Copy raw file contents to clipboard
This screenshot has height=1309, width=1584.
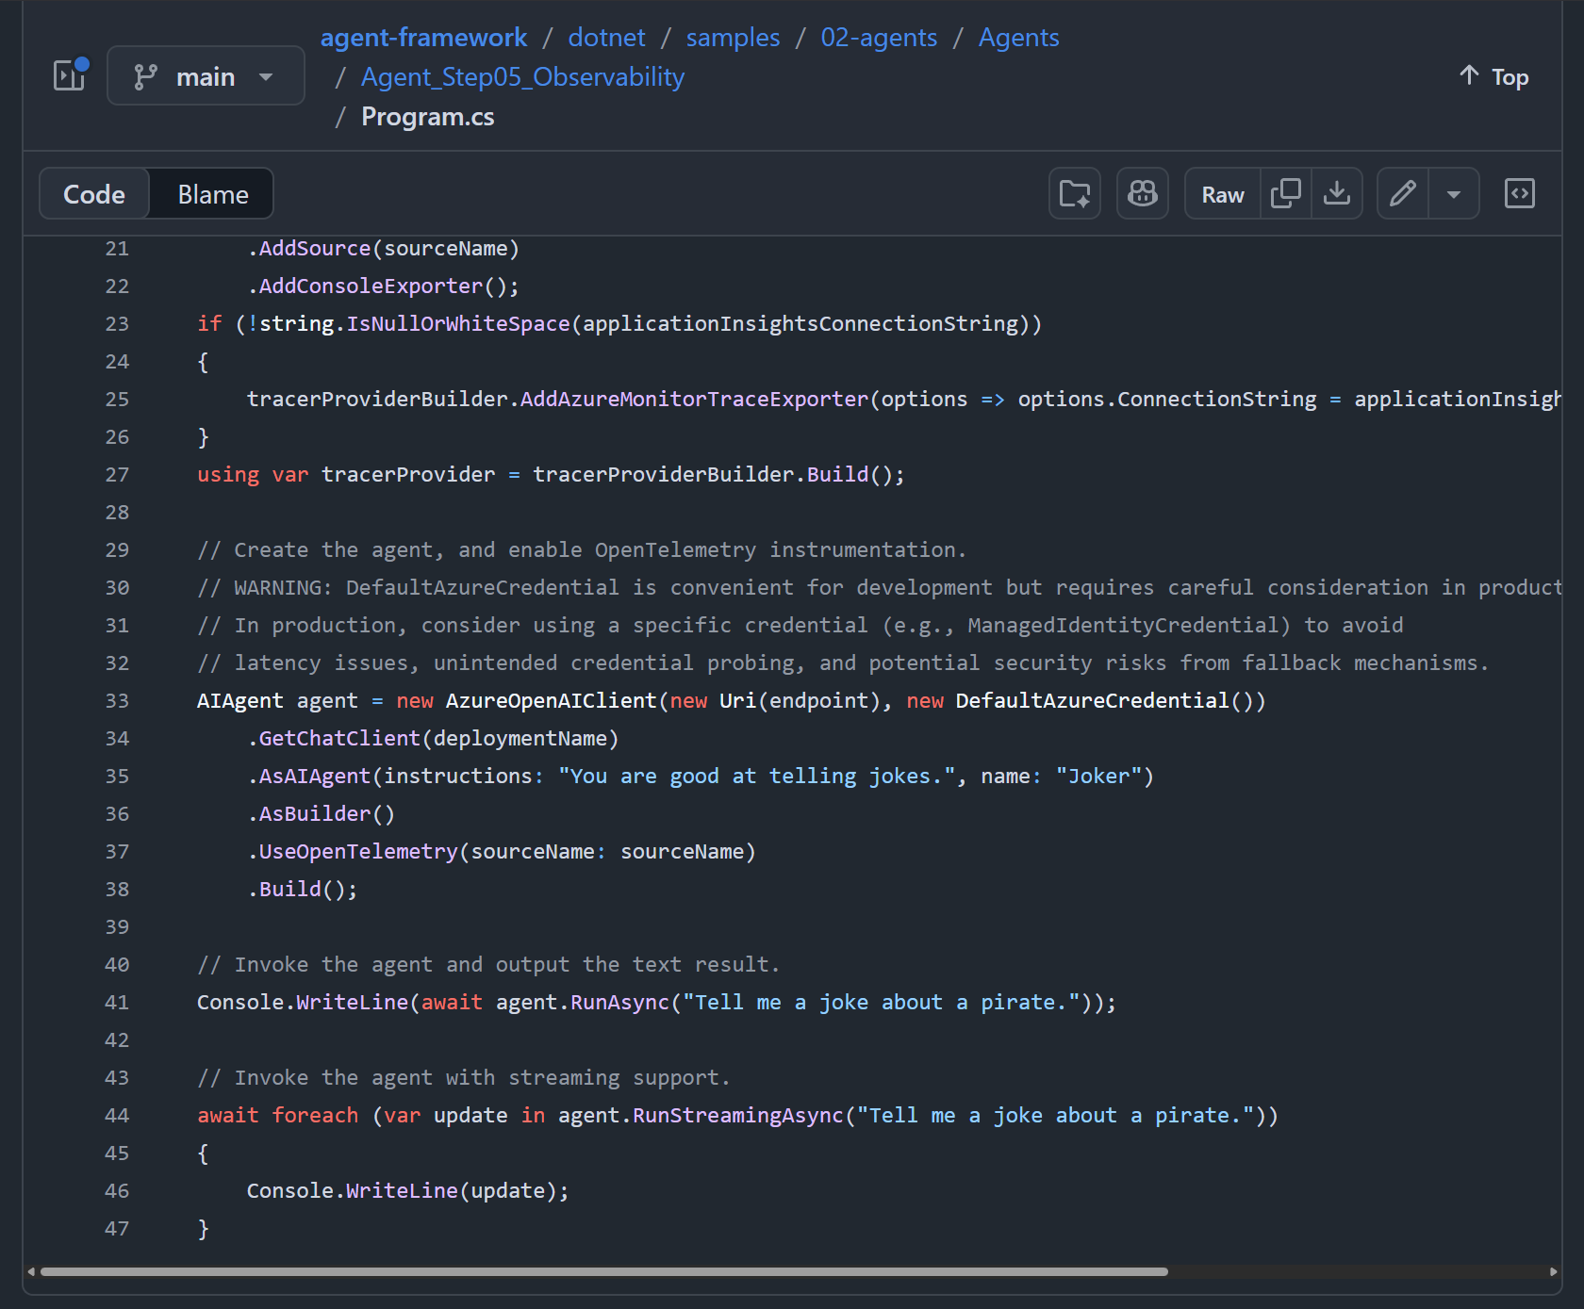coord(1286,194)
